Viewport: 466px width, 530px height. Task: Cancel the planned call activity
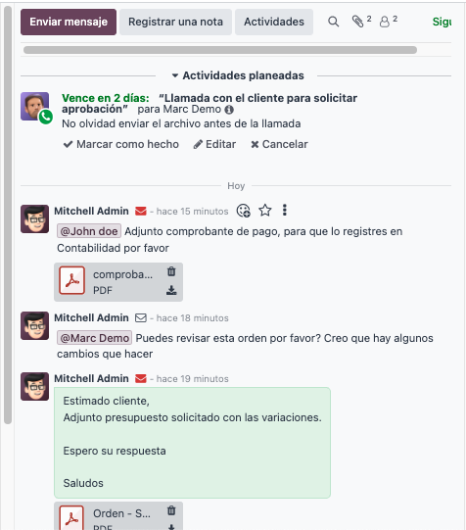279,144
